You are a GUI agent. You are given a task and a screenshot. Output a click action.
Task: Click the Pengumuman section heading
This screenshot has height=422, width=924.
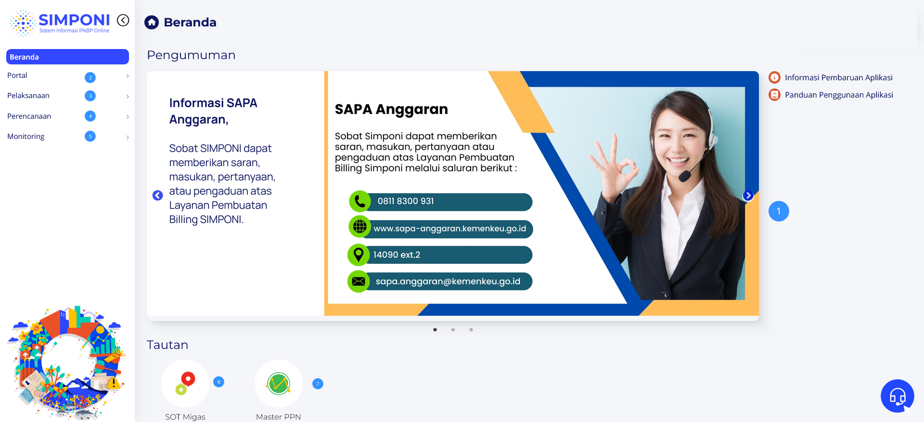click(x=191, y=55)
